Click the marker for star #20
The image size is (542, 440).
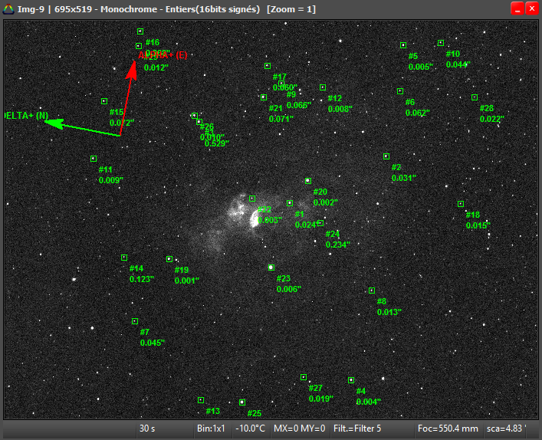pyautogui.click(x=308, y=181)
